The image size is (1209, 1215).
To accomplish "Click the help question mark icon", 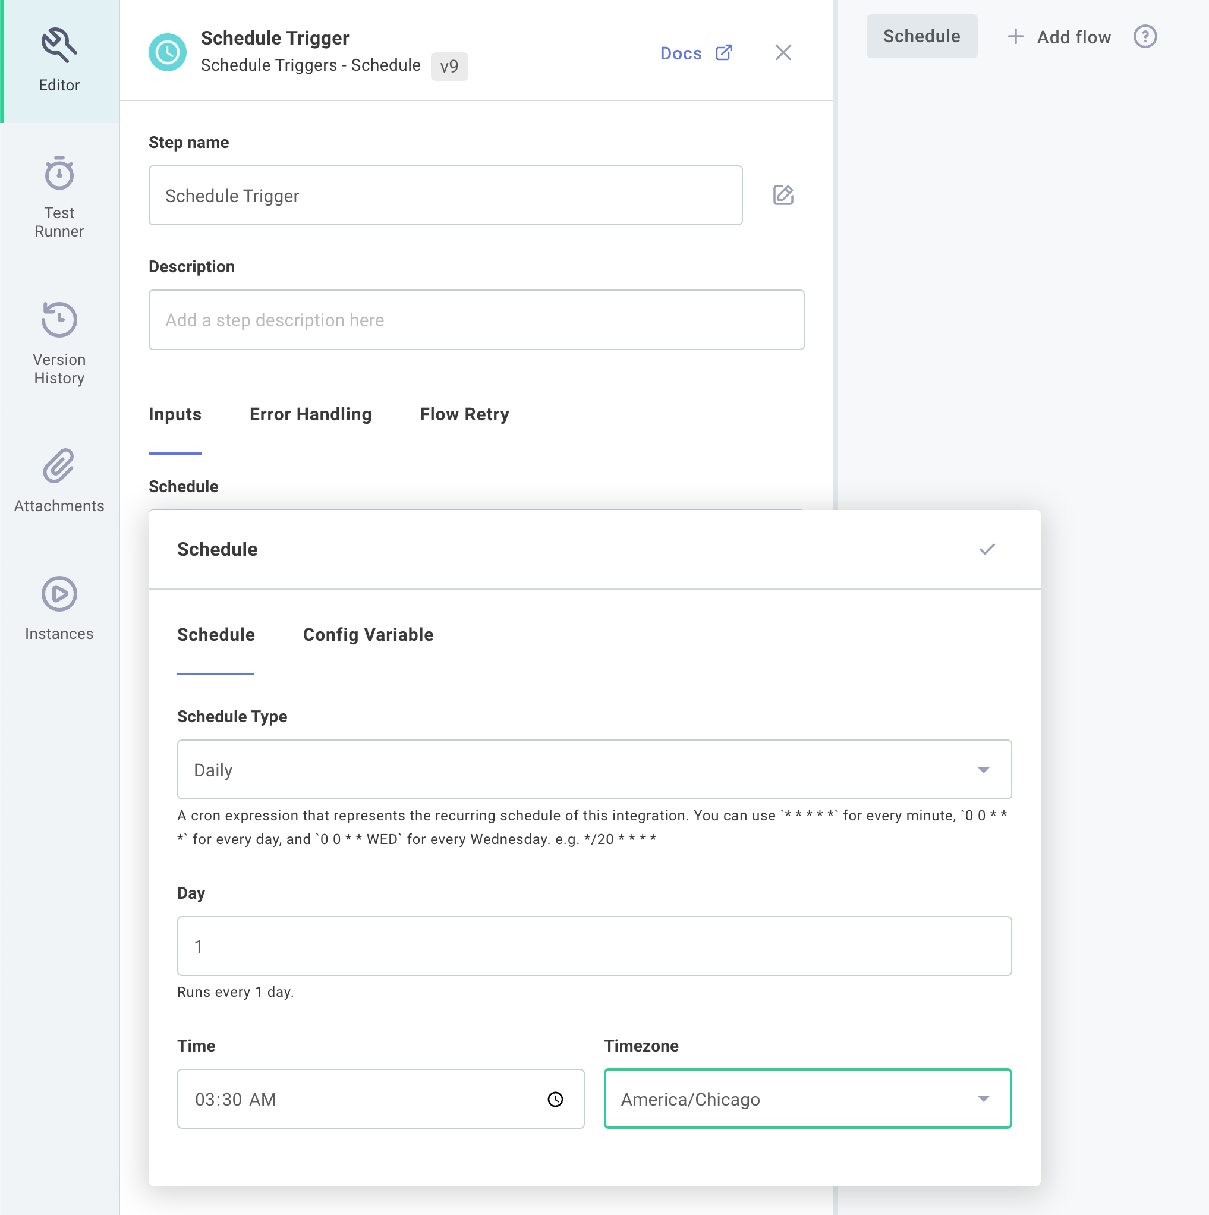I will (x=1145, y=36).
